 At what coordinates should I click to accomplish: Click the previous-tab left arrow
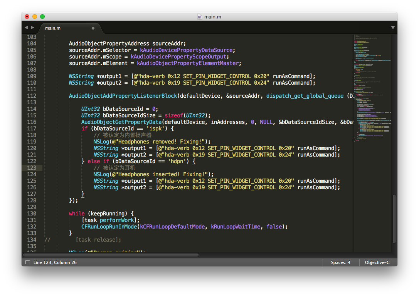pyautogui.click(x=26, y=27)
